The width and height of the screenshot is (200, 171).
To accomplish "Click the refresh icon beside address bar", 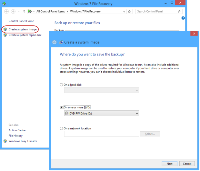I will pos(130,11).
